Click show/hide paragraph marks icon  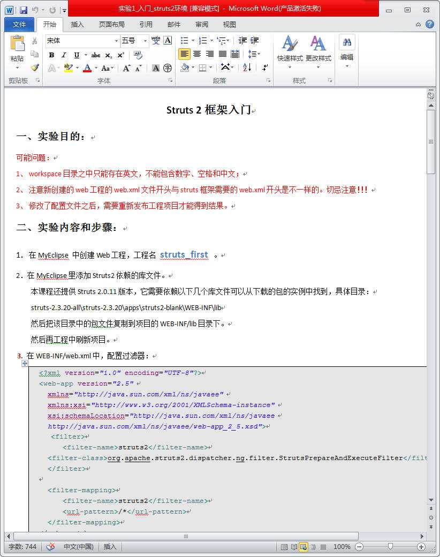[265, 67]
